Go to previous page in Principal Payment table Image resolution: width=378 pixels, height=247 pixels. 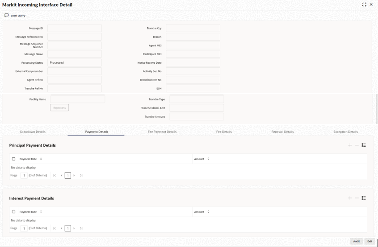(62, 175)
